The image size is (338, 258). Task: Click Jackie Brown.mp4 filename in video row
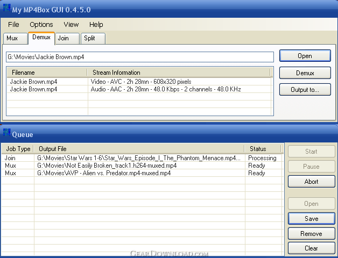(33, 82)
